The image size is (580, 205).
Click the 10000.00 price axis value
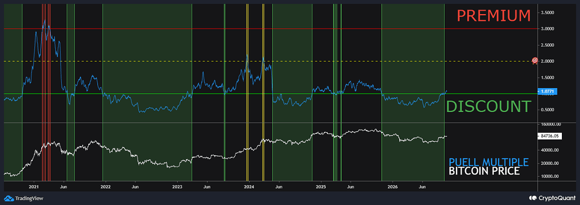coord(550,177)
